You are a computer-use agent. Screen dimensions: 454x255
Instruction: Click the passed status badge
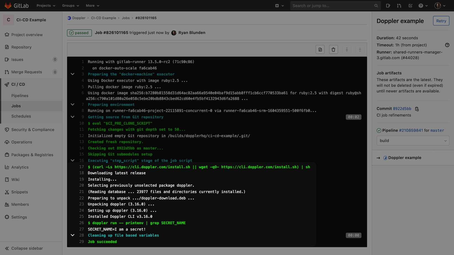[79, 33]
